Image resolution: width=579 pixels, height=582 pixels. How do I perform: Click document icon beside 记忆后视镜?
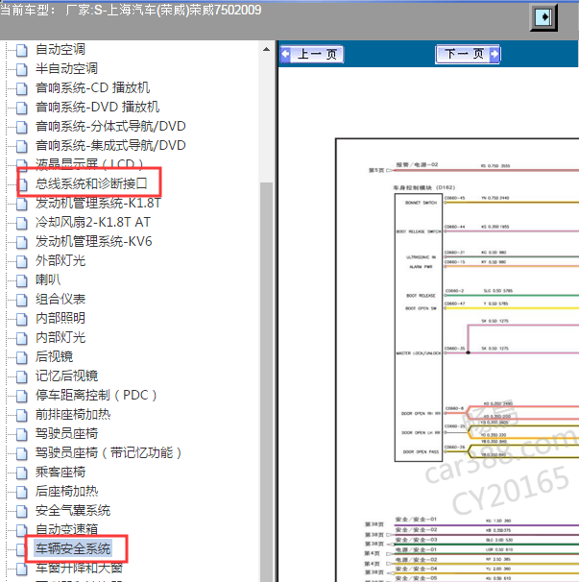click(21, 376)
